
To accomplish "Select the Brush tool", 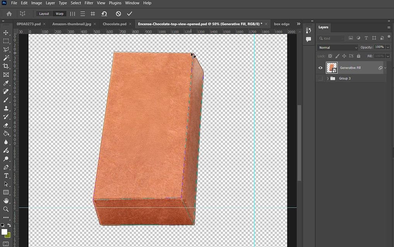I will click(6, 100).
